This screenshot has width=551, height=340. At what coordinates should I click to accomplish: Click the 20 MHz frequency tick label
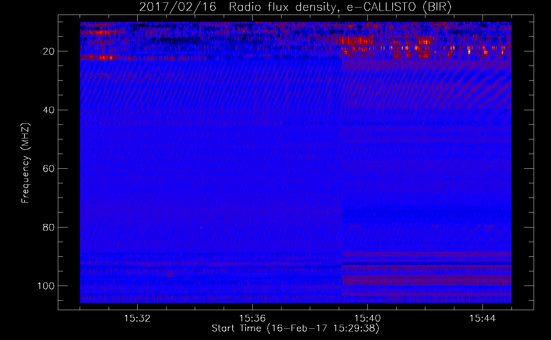point(49,51)
